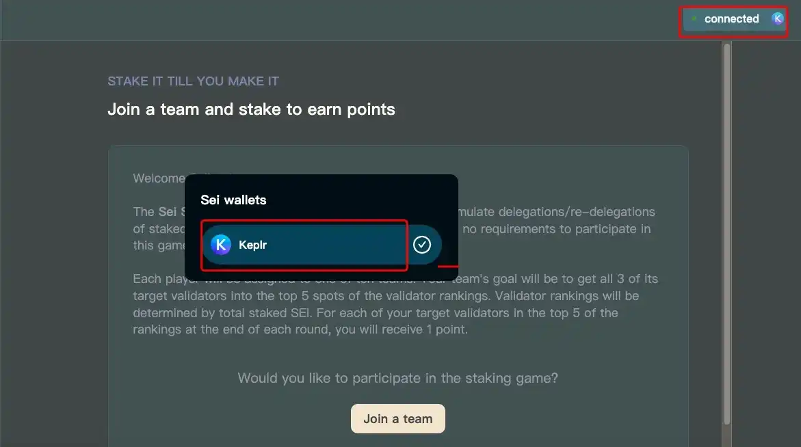Screen dimensions: 801x447
Task: Open the connected wallet menu
Action: tap(731, 19)
